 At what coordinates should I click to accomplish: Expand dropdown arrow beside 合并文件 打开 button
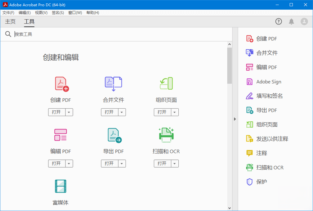click(x=122, y=112)
